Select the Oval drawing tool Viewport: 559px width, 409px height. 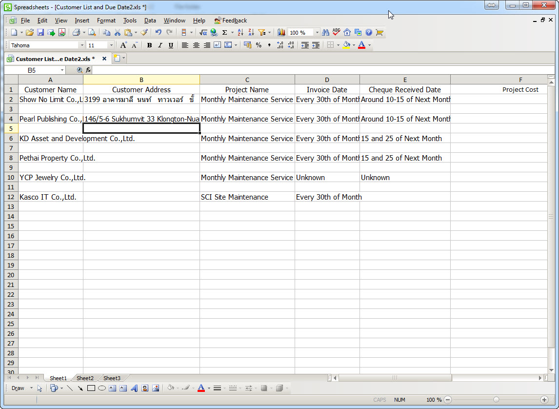pyautogui.click(x=101, y=388)
